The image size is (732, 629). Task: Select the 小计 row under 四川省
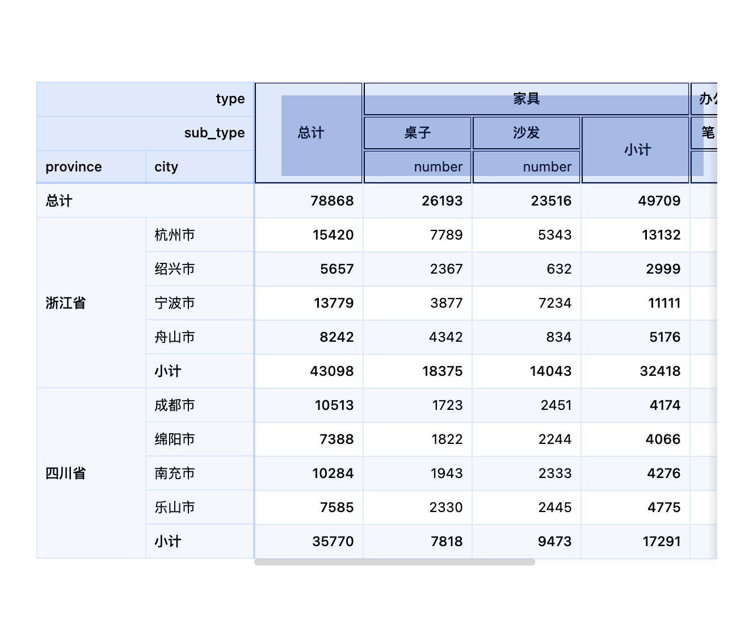[200, 542]
